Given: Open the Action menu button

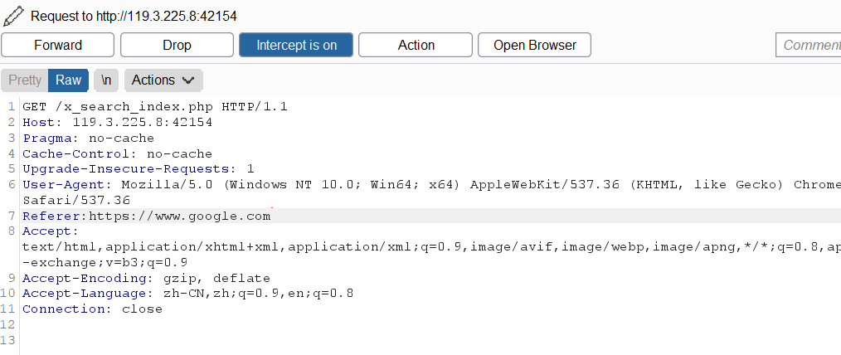Looking at the screenshot, I should click(416, 45).
